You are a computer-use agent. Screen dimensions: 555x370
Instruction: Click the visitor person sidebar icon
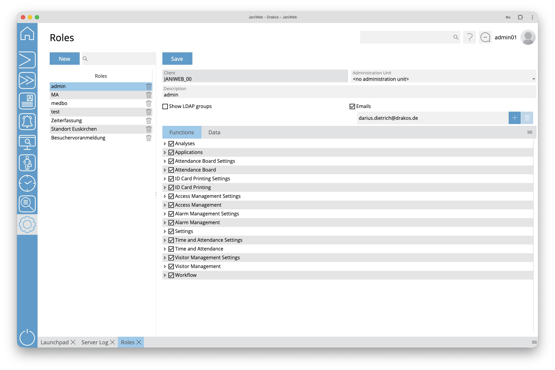[x=27, y=163]
